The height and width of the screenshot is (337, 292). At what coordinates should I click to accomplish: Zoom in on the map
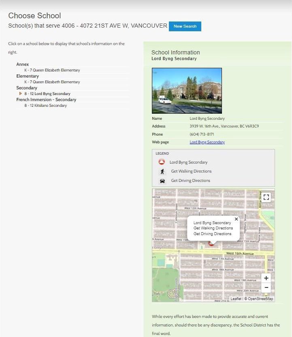point(266,278)
